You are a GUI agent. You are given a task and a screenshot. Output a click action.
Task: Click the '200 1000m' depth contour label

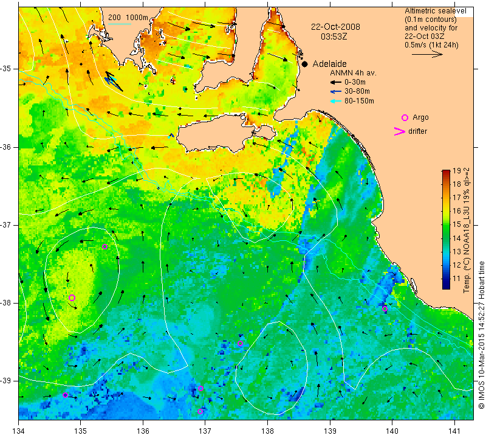coord(128,18)
